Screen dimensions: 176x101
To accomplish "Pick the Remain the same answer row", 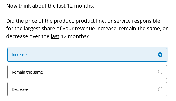I will (x=87, y=72).
